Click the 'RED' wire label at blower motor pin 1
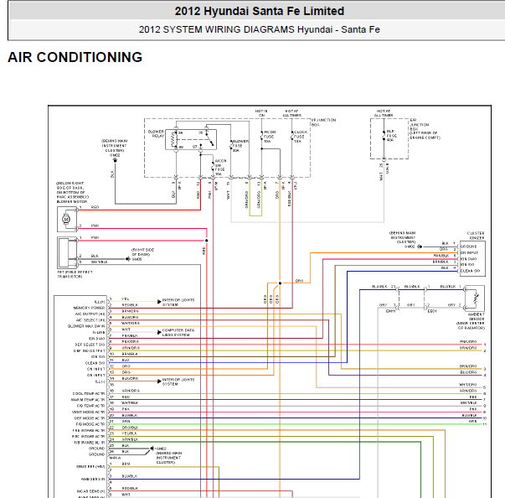 [x=95, y=207]
